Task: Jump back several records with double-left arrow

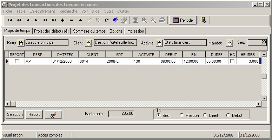Action: (19, 20)
